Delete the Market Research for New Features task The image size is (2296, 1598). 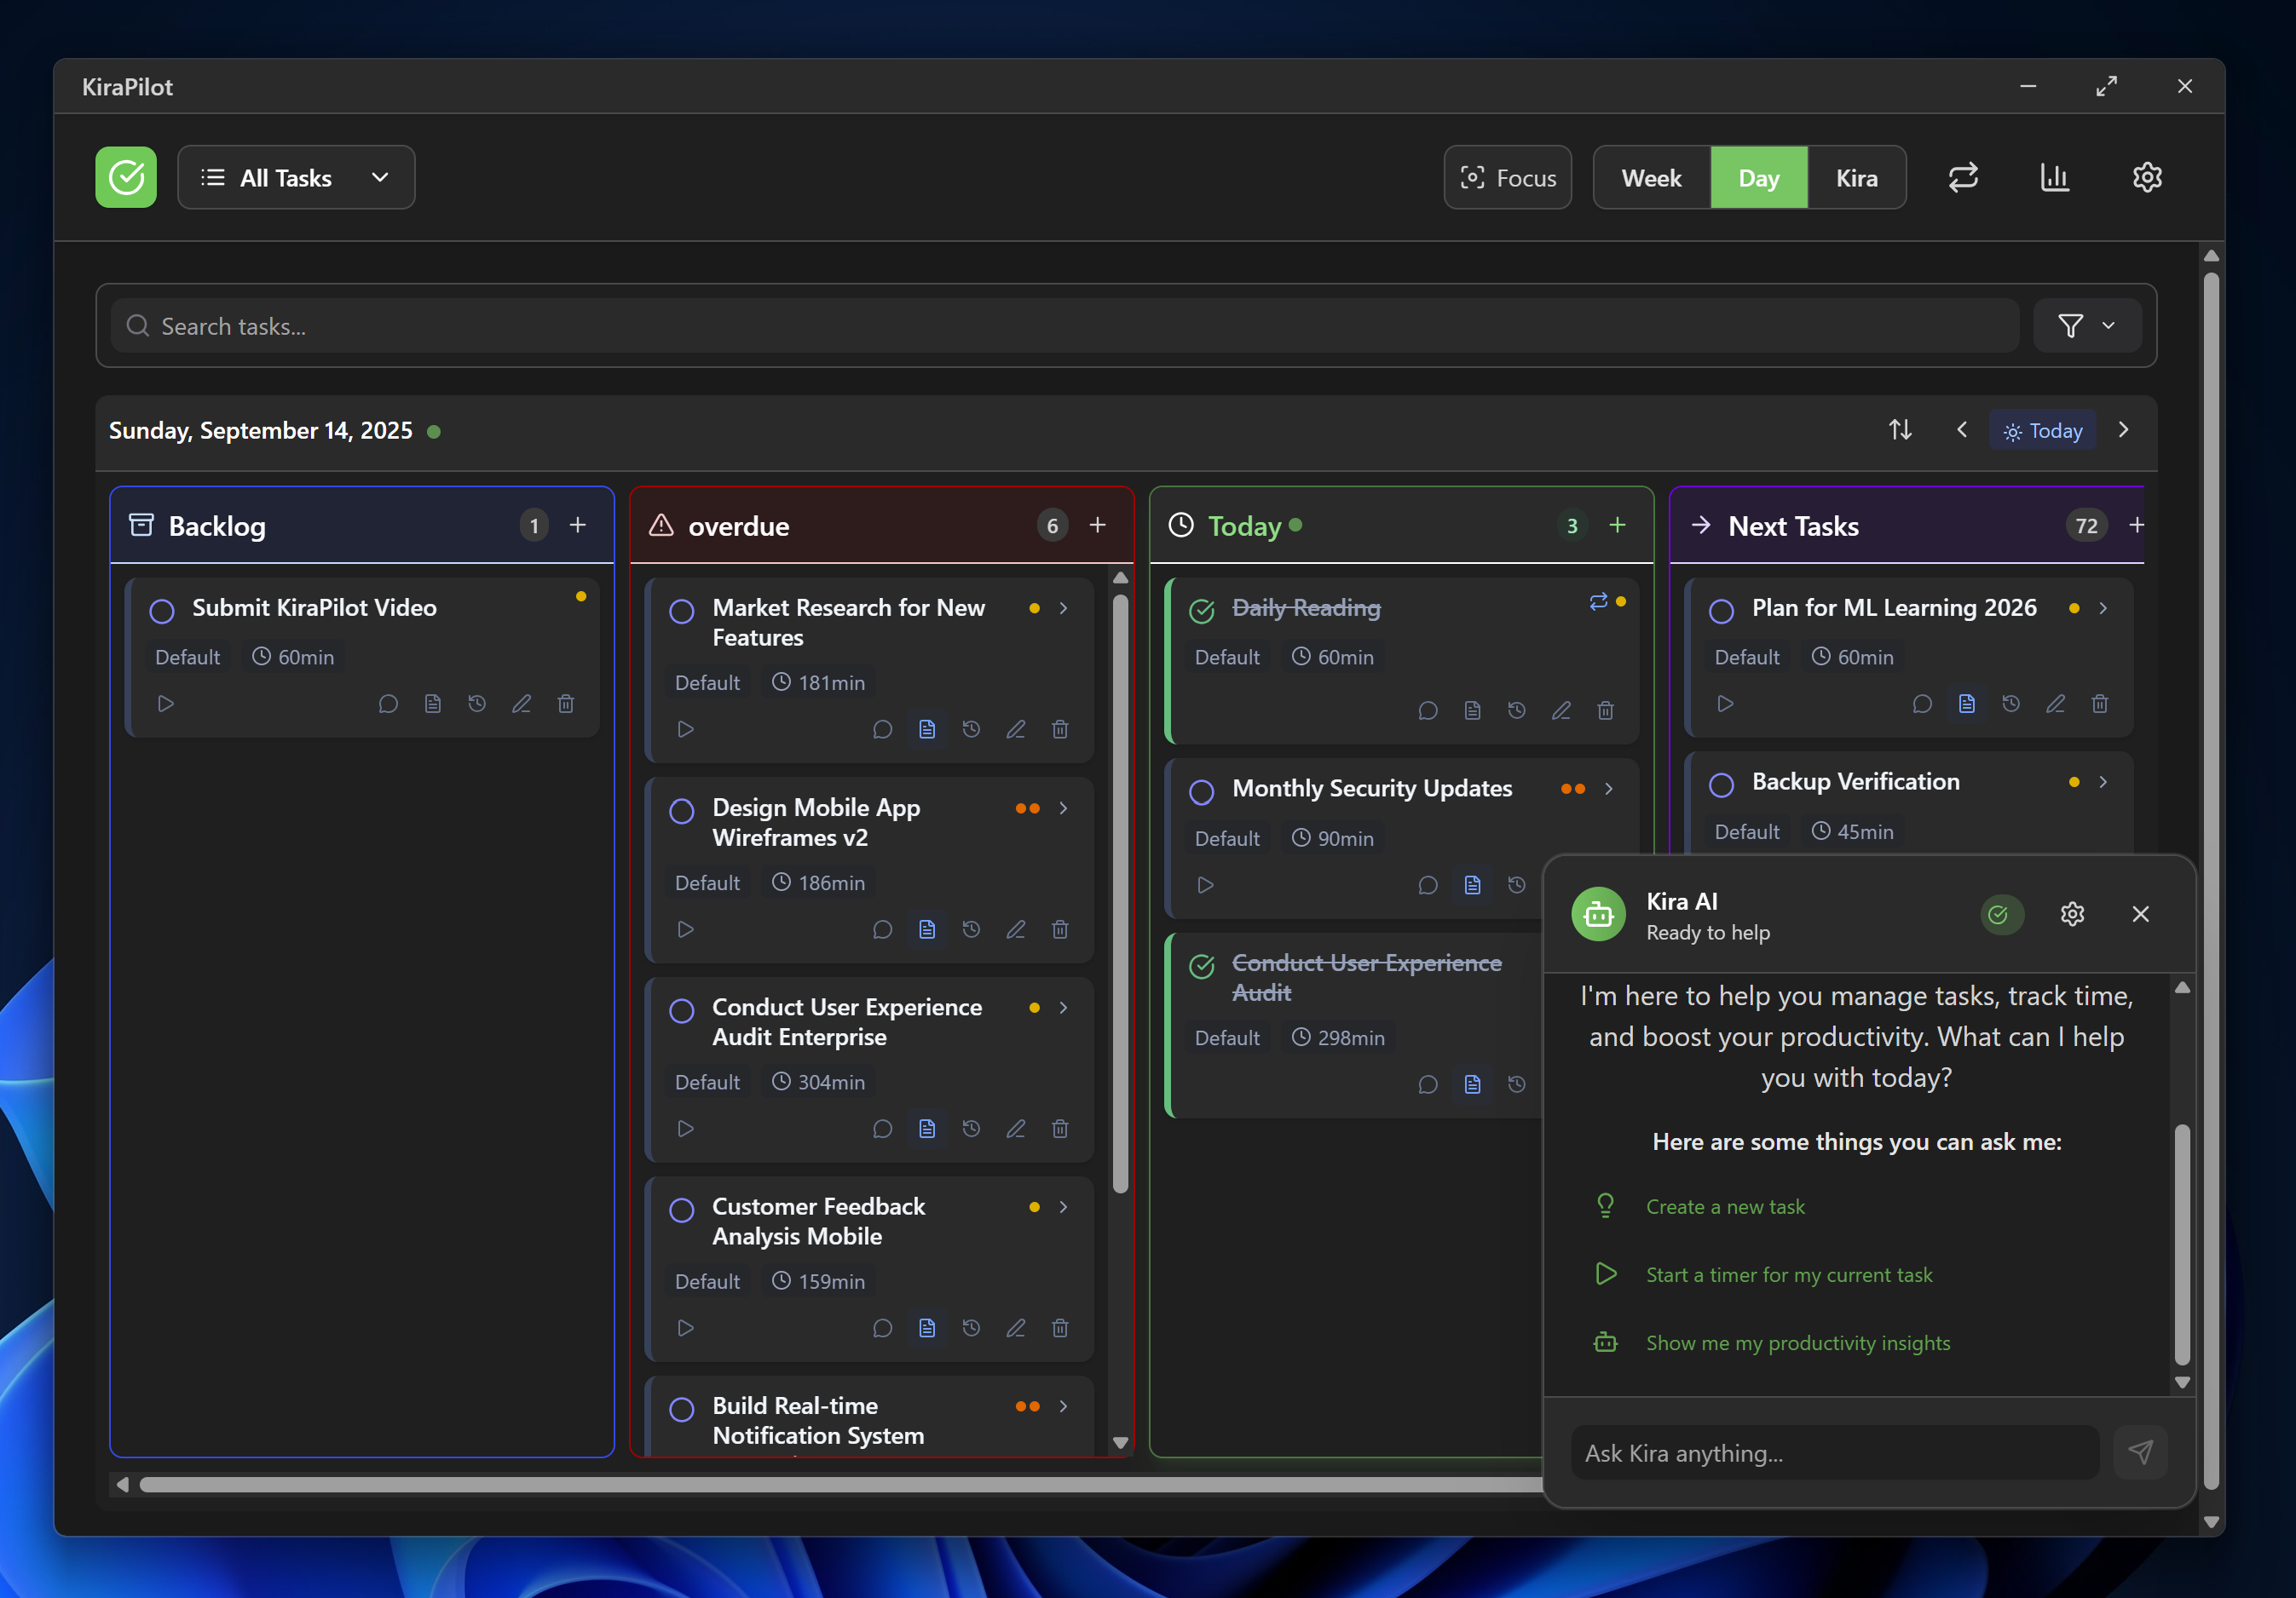1060,729
